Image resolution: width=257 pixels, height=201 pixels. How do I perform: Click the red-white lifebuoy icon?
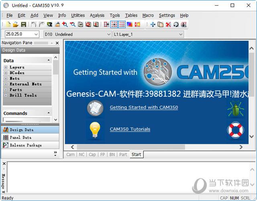tap(236, 130)
